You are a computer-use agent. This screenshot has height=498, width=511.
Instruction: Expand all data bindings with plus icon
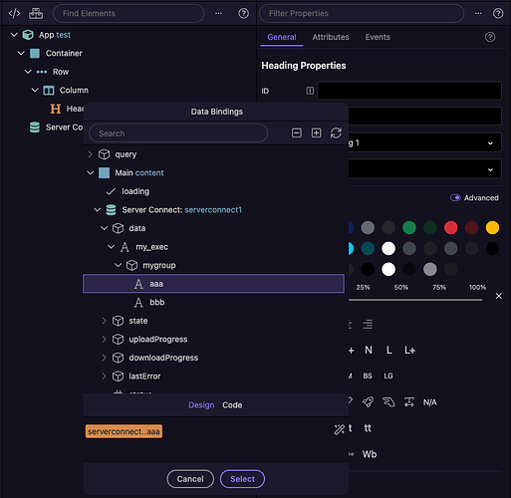[x=316, y=133]
